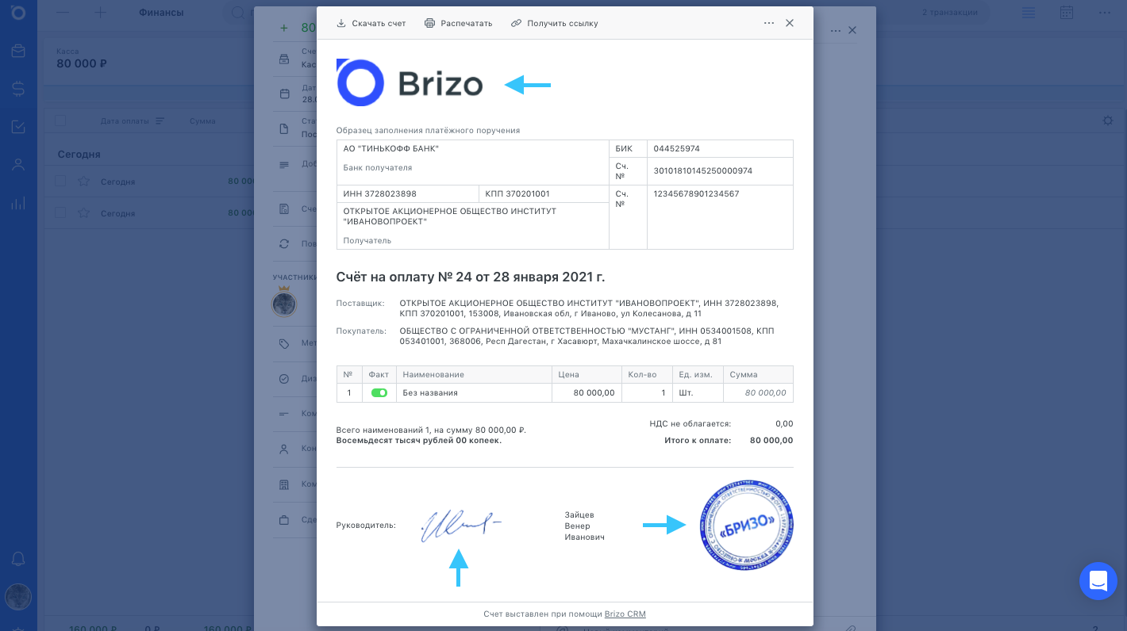Click the search magnifier in top bar
Screen dimensions: 1127x631
tap(237, 13)
